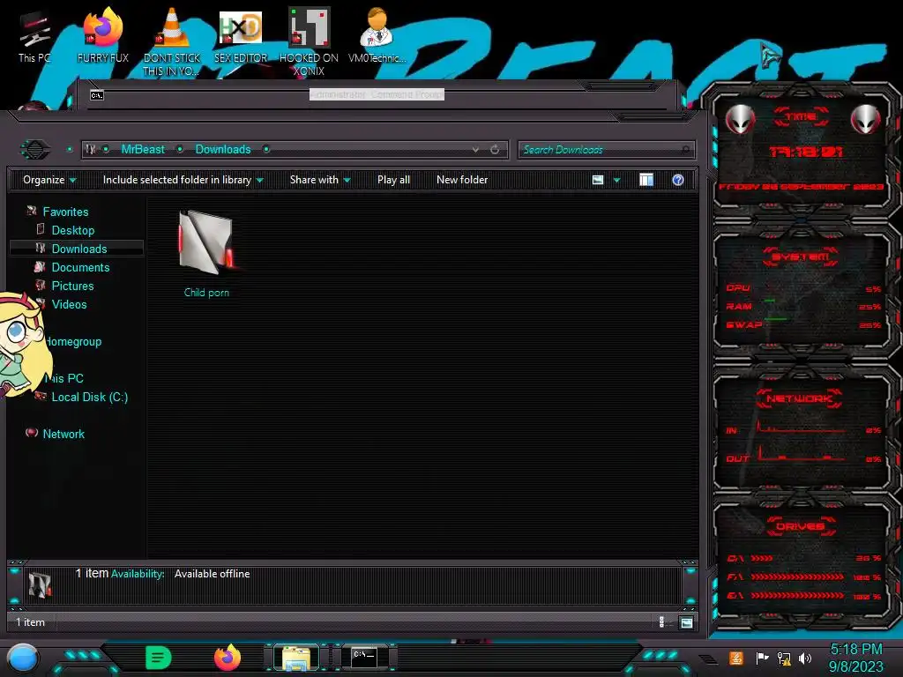The width and height of the screenshot is (903, 677).
Task: Open the VM0Technic doctor desktop shortcut
Action: tap(377, 35)
